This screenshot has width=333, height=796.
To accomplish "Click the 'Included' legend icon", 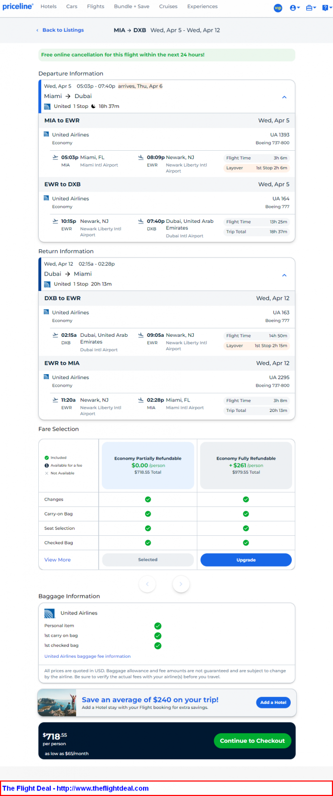I will coord(47,458).
